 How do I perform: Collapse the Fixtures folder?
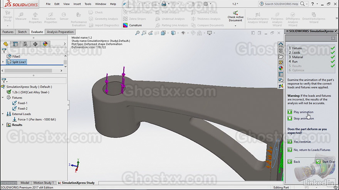[3, 97]
